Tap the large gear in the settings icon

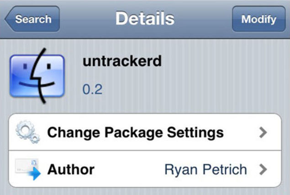(25, 130)
